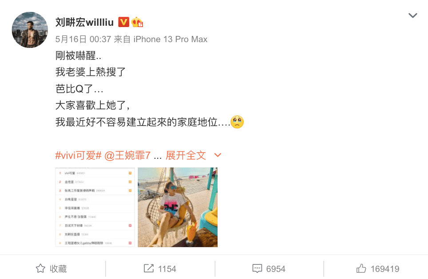The width and height of the screenshot is (428, 279).
Task: Click the chevron next to 展开全文
Action: [218, 155]
